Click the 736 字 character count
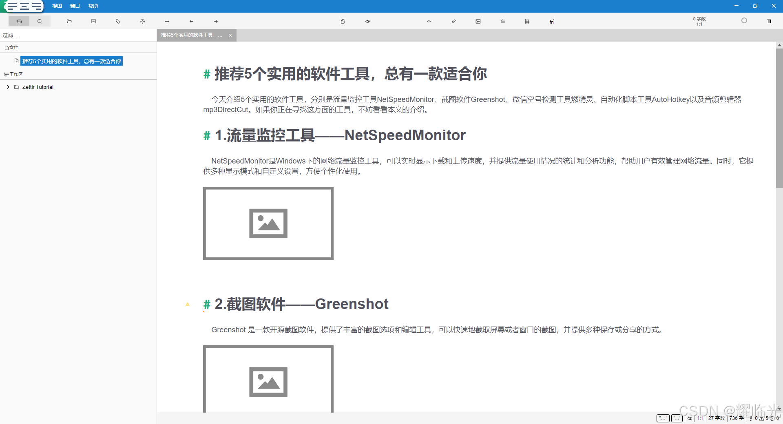This screenshot has width=783, height=424. click(x=737, y=418)
